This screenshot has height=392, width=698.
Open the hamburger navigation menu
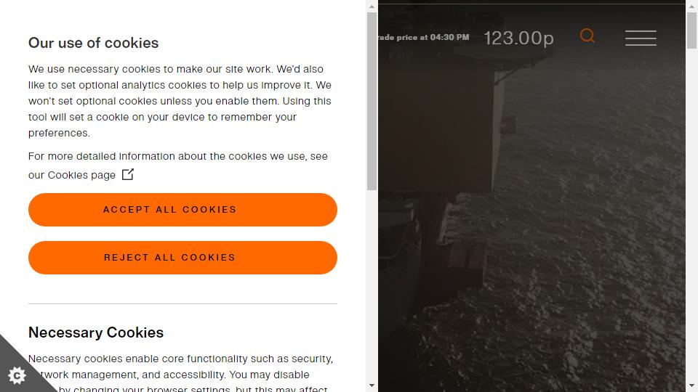tap(641, 38)
